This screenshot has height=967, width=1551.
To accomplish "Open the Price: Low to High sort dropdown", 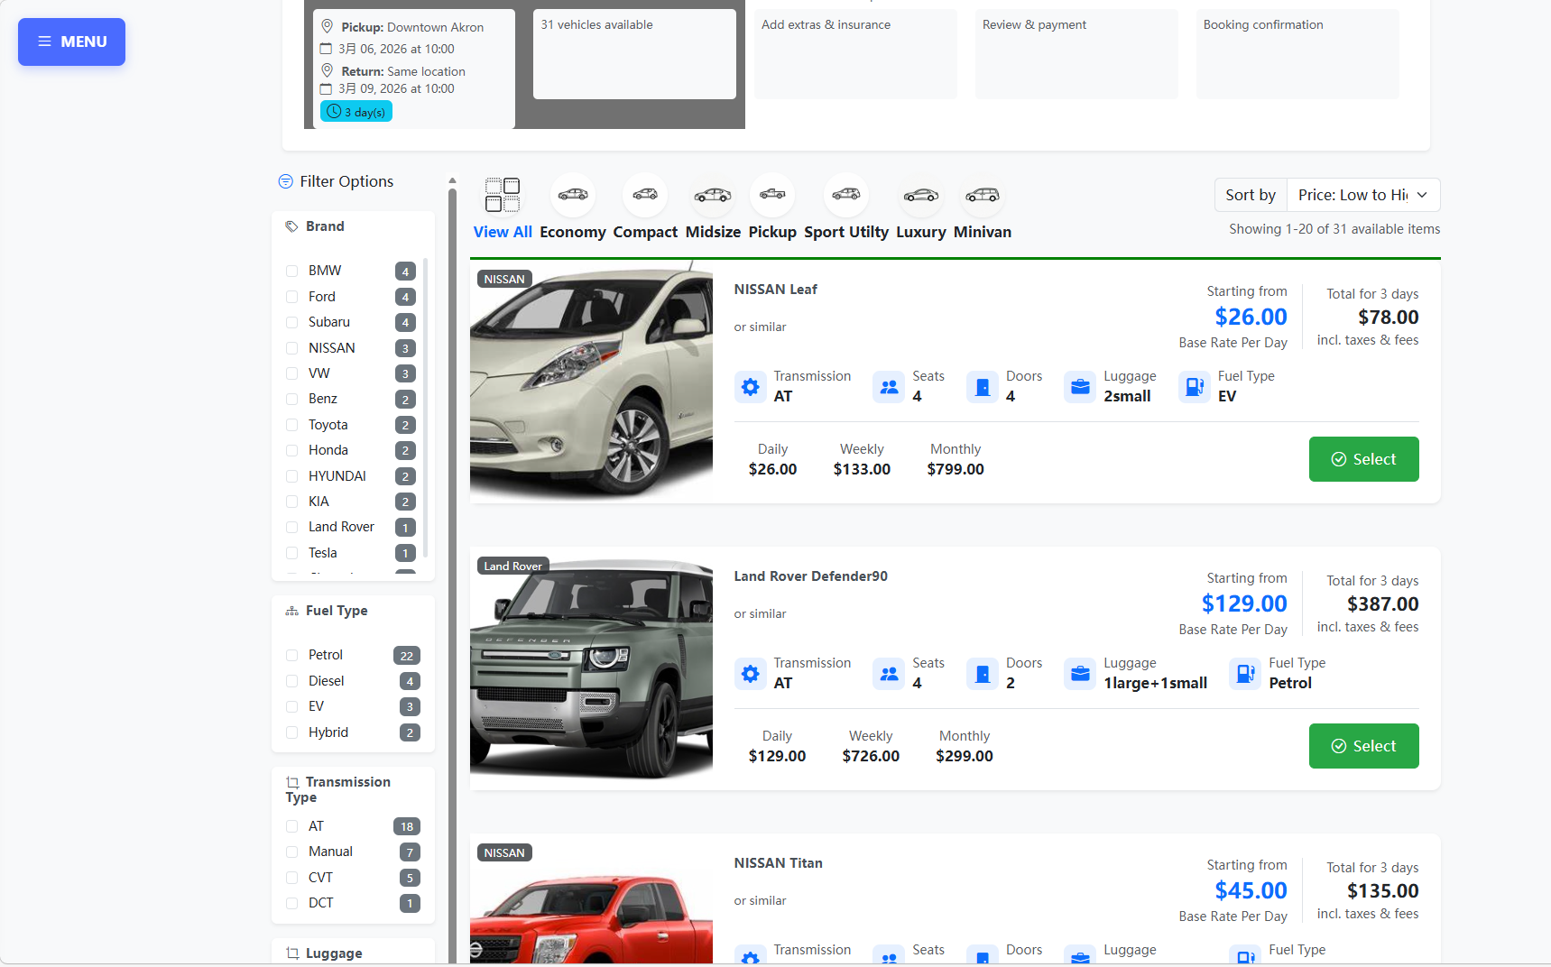I will [x=1362, y=195].
